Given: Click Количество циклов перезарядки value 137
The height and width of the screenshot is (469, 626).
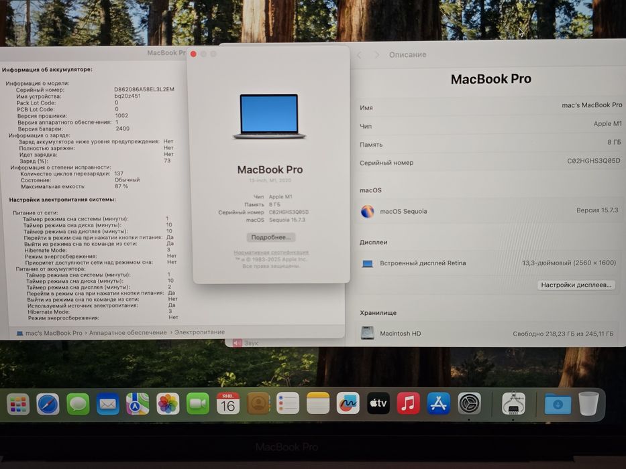Looking at the screenshot, I should click(119, 174).
